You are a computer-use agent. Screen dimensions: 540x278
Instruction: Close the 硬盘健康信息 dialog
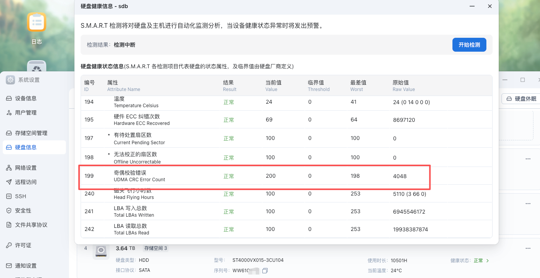pos(489,6)
